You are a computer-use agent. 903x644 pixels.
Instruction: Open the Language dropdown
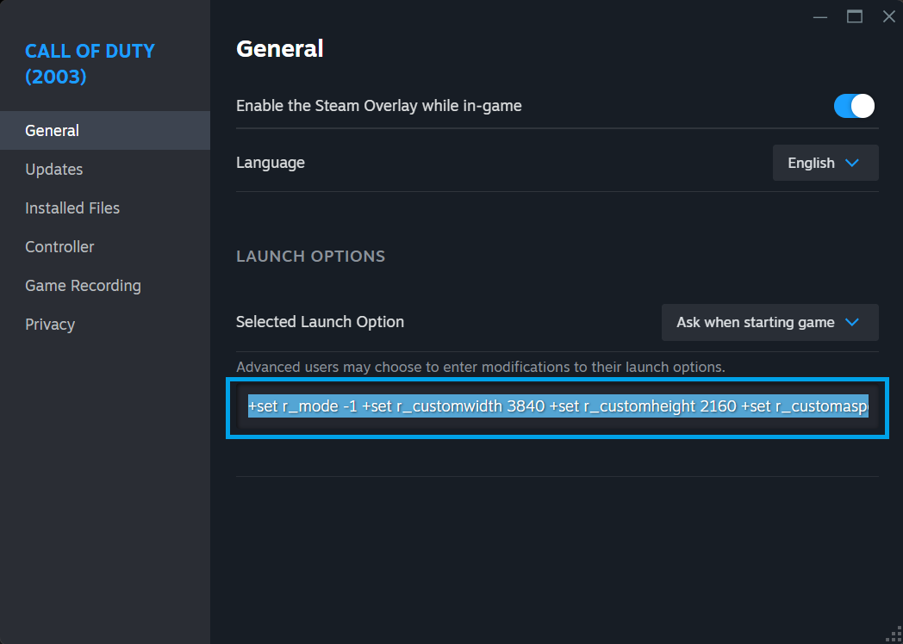tap(825, 163)
